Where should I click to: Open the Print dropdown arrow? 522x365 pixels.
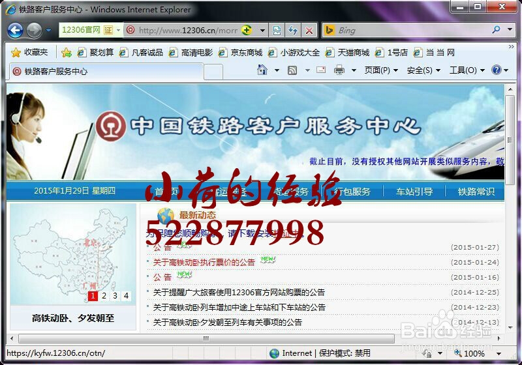coord(354,70)
